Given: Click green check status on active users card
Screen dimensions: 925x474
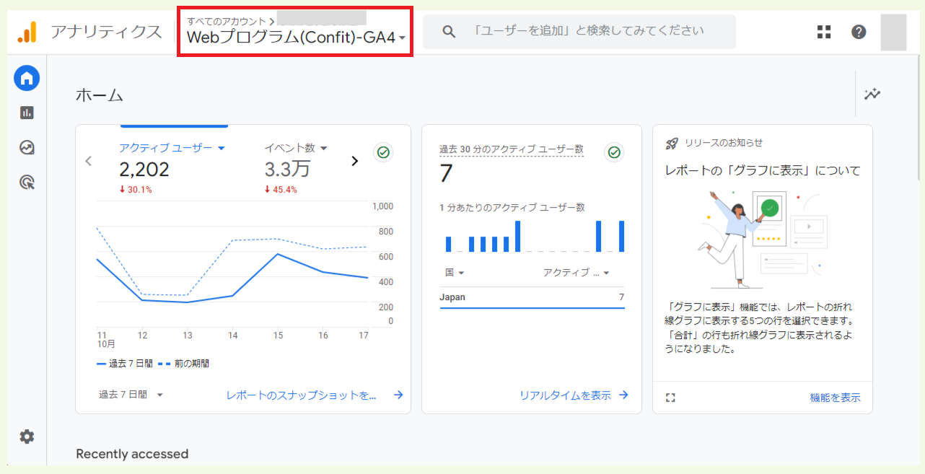Looking at the screenshot, I should (x=383, y=152).
